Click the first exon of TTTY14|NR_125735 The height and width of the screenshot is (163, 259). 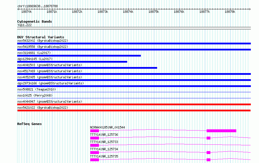[x=95, y=160]
